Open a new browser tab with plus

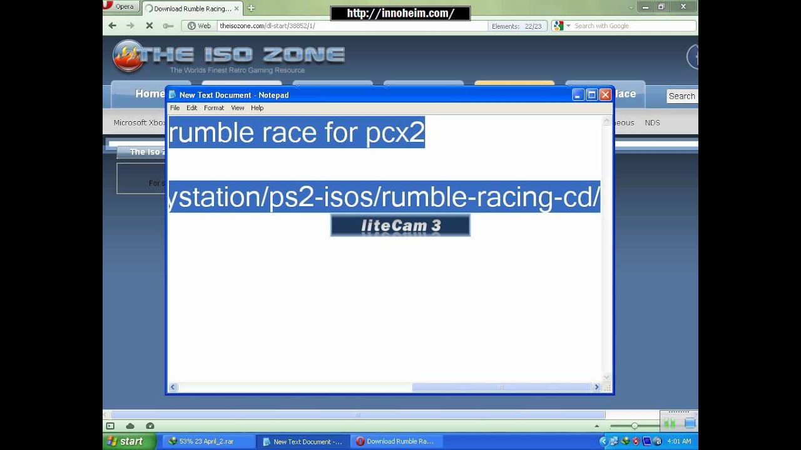point(251,8)
